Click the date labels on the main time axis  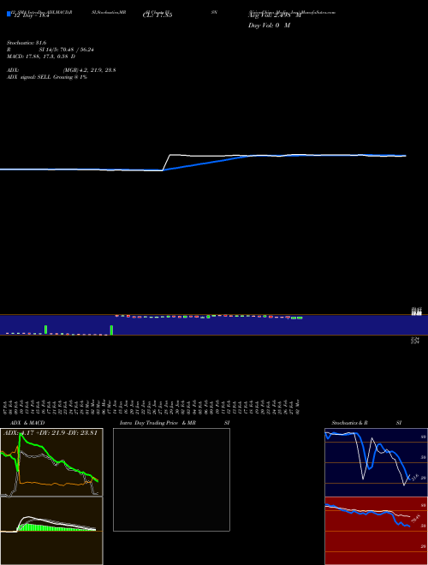coord(152,407)
